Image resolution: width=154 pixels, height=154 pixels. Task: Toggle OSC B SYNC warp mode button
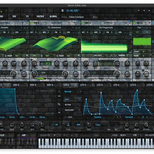tap(44, 73)
